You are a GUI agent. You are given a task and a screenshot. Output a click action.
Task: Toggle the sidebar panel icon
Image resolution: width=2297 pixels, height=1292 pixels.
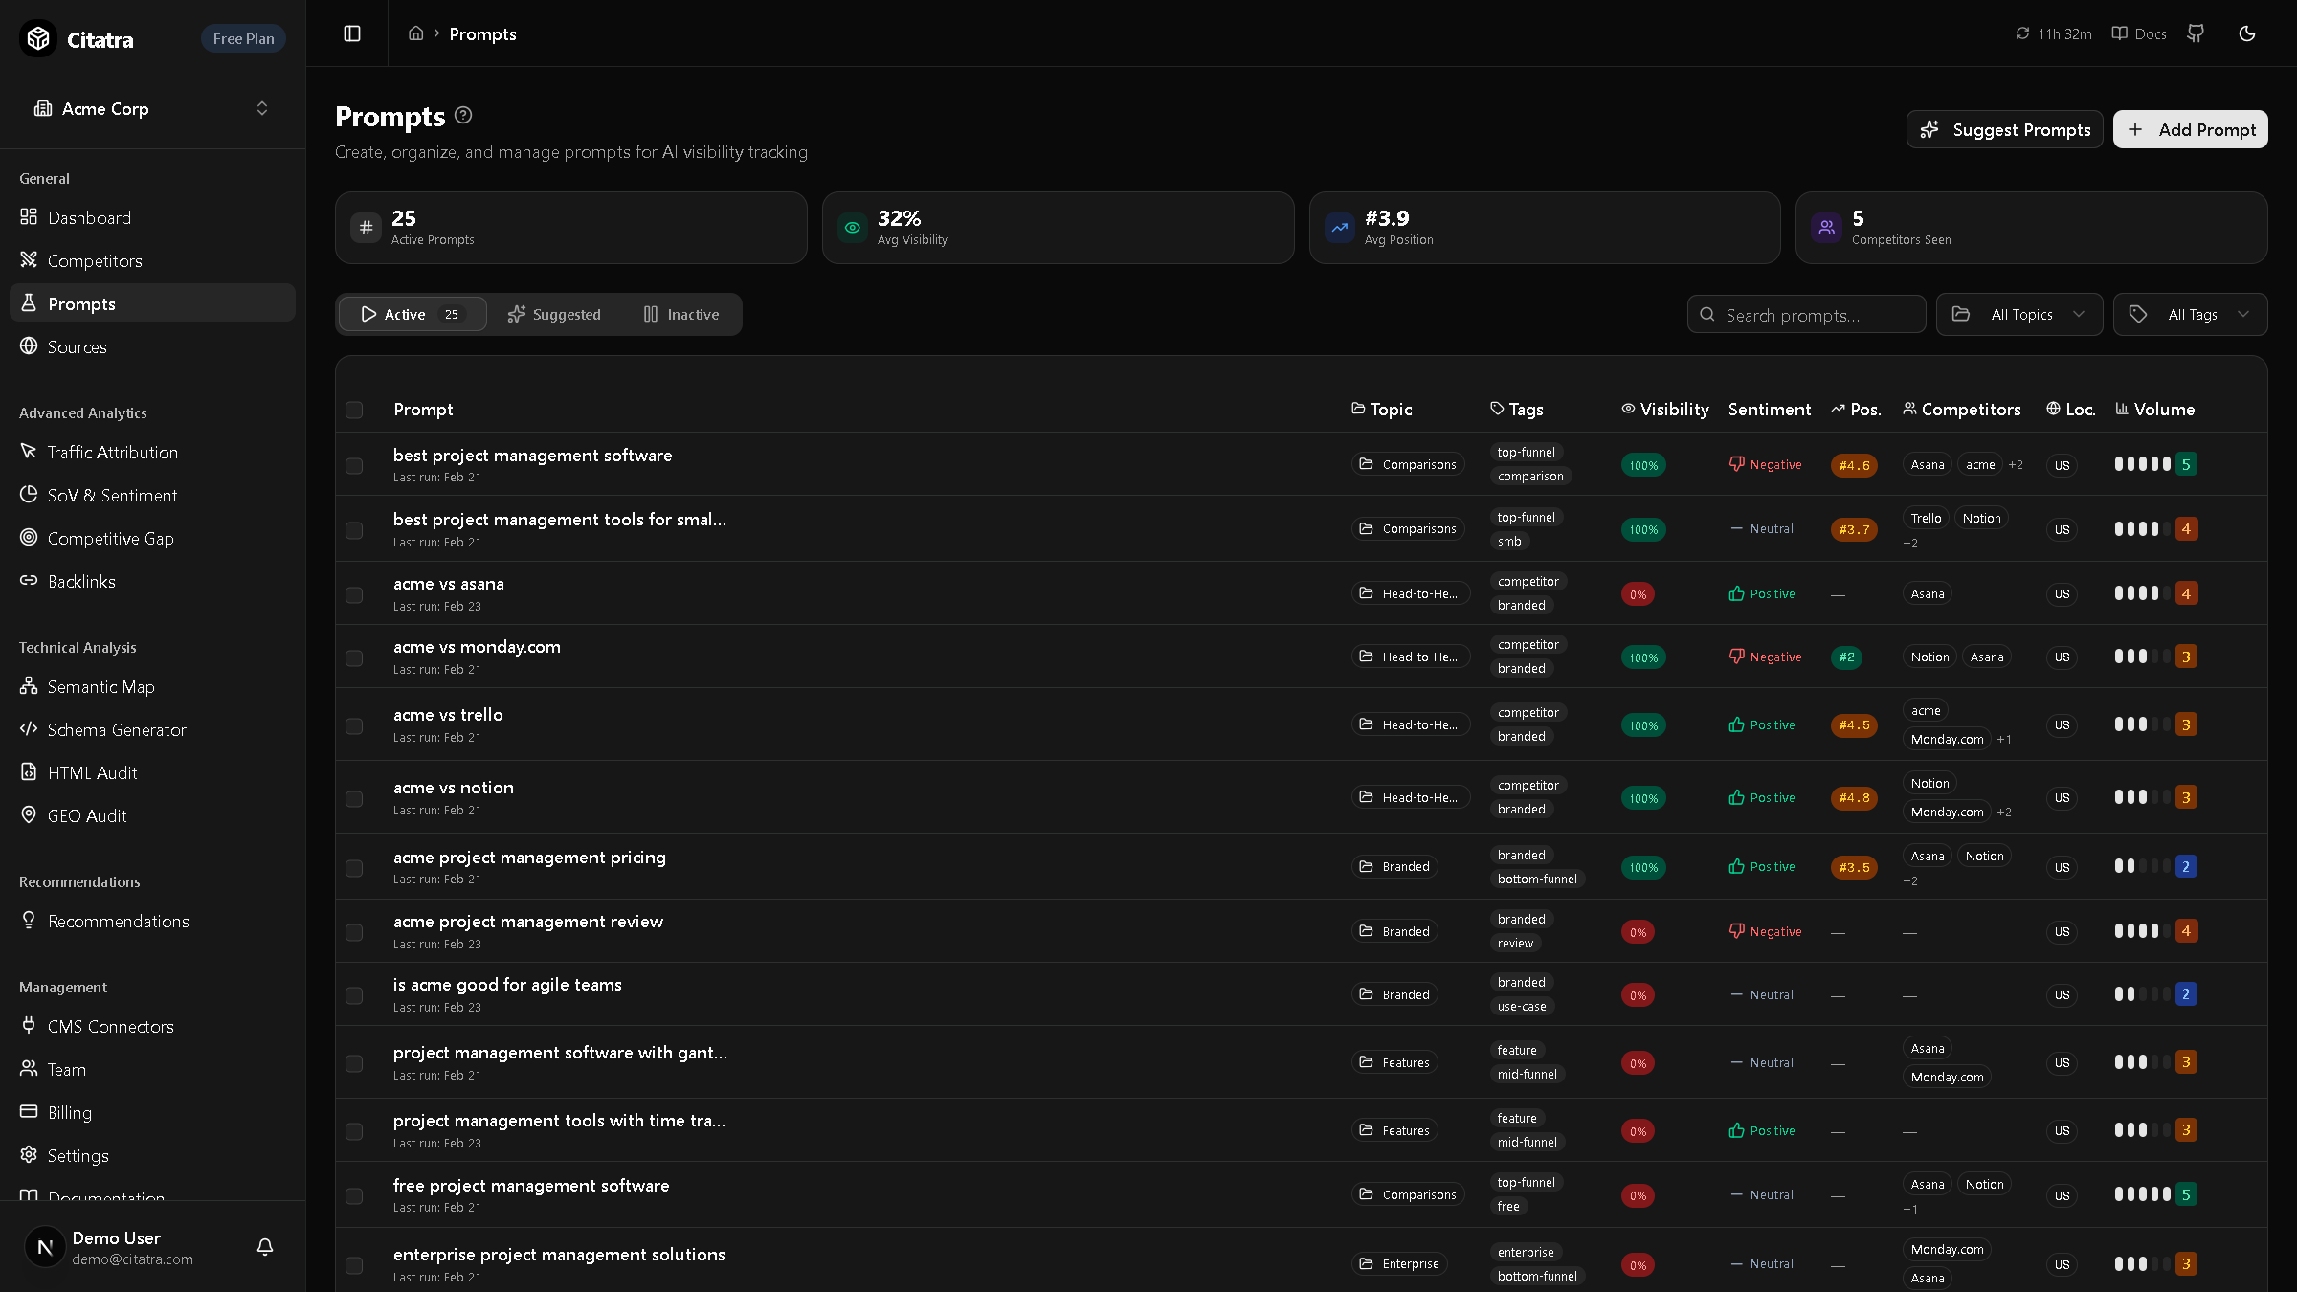coord(352,33)
